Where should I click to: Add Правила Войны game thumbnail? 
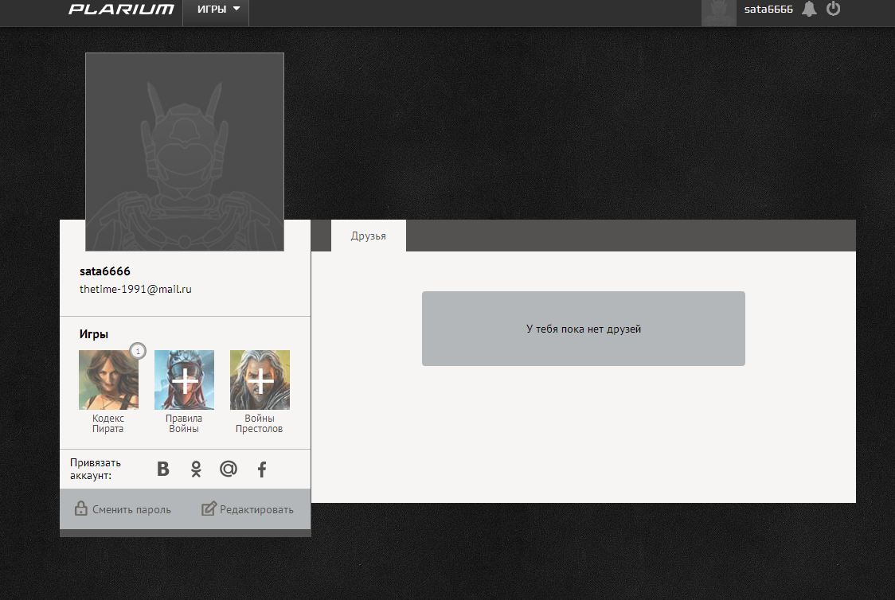tap(185, 380)
